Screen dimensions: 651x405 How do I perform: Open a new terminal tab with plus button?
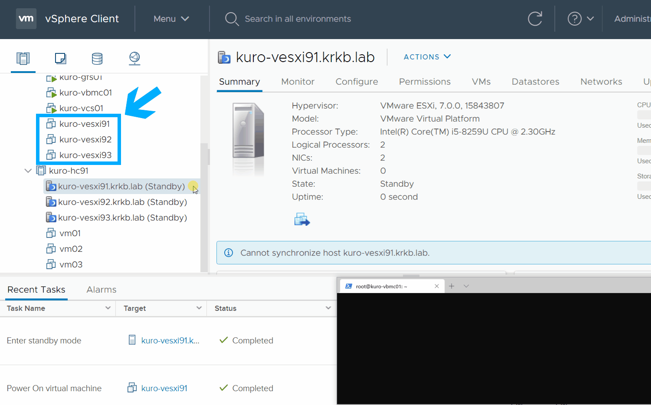tap(451, 286)
